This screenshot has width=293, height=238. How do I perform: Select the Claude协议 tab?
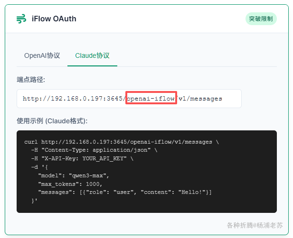(92, 55)
